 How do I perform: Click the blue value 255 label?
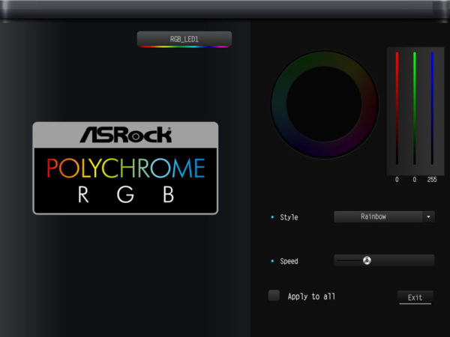click(x=432, y=180)
